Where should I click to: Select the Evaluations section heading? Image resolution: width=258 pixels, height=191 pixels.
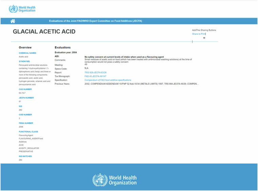62,48
